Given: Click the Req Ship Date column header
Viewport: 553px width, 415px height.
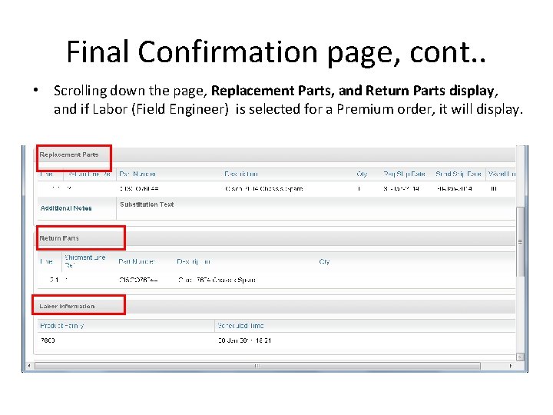Looking at the screenshot, I should [404, 174].
